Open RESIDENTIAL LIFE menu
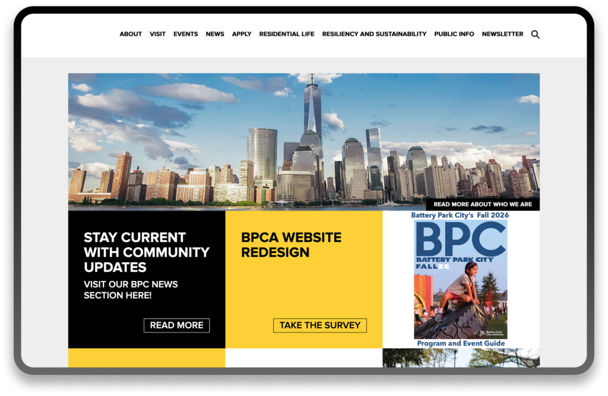Viewport: 608px width, 396px height. (x=287, y=34)
